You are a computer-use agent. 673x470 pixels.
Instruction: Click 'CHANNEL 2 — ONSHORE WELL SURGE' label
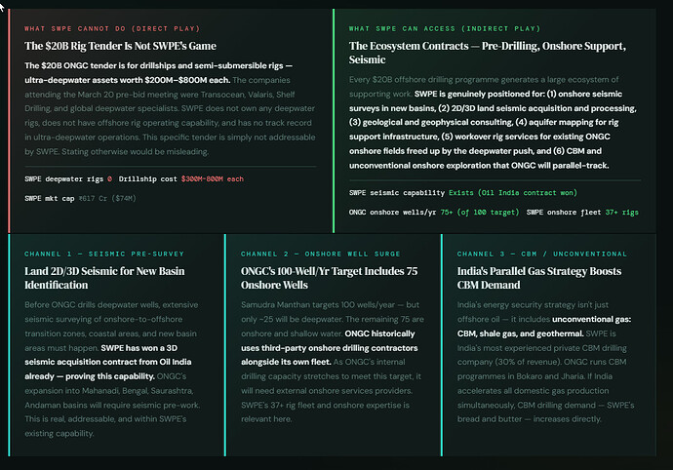coord(321,255)
